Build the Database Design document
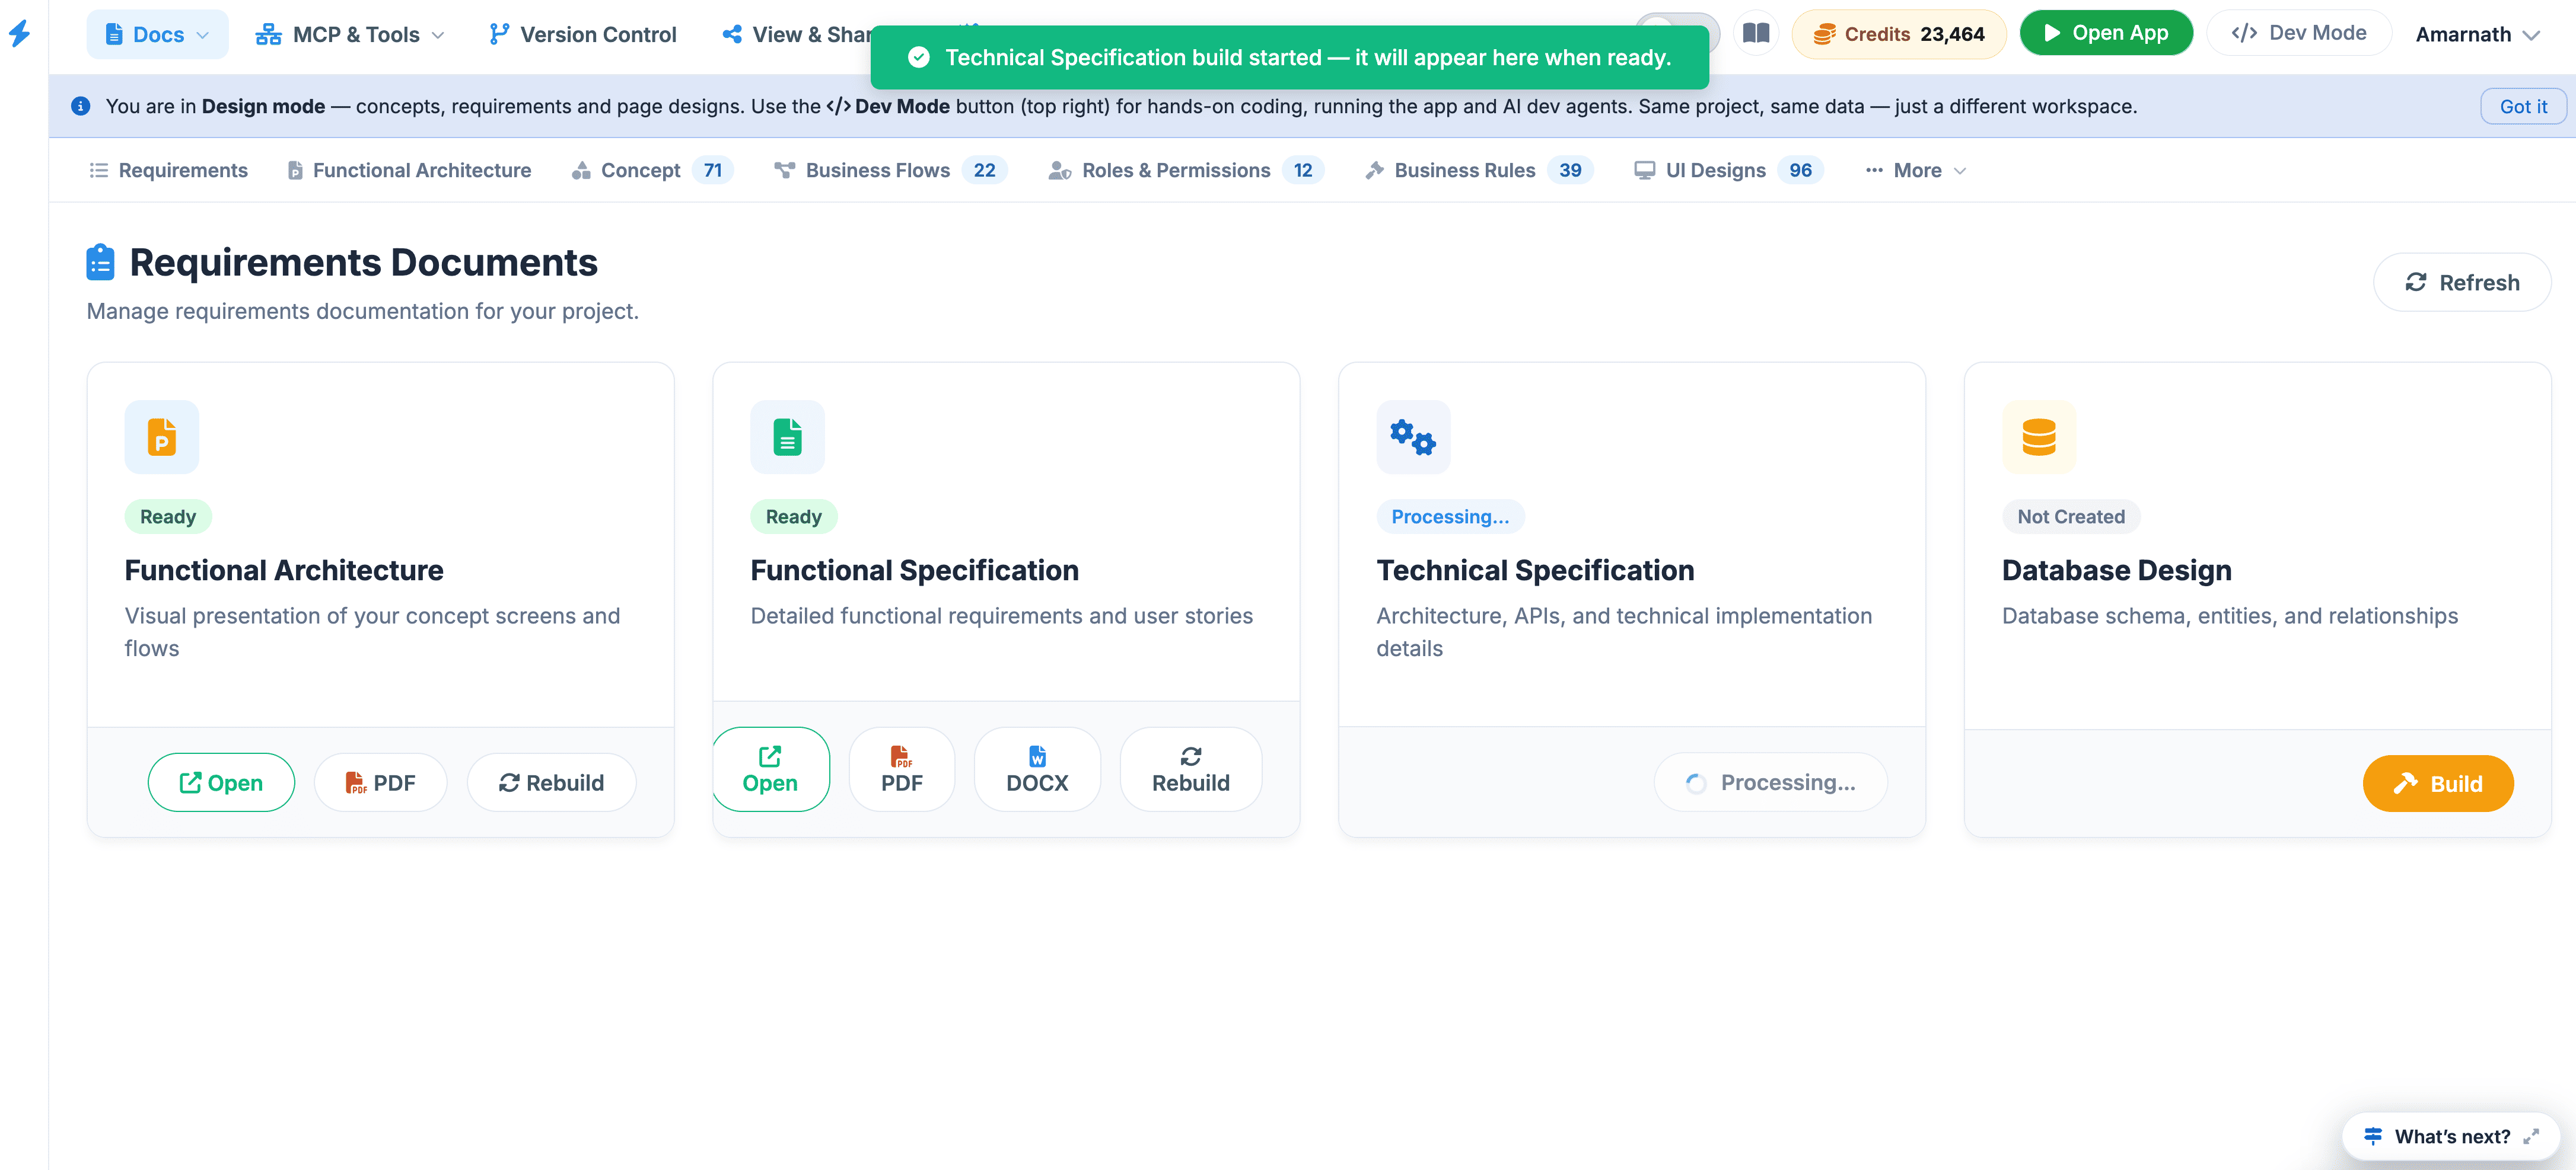The image size is (2576, 1170). [x=2438, y=784]
